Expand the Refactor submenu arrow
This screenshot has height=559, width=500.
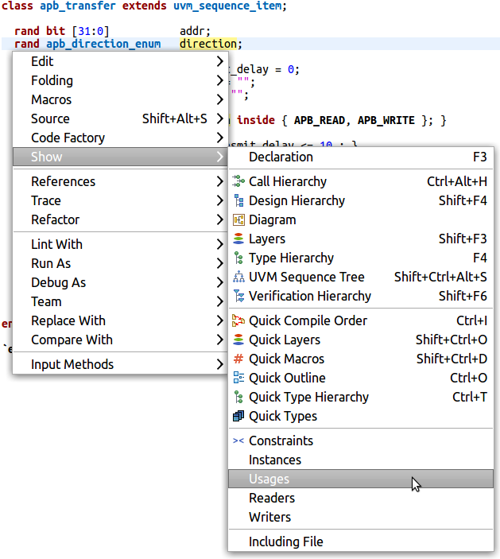219,219
